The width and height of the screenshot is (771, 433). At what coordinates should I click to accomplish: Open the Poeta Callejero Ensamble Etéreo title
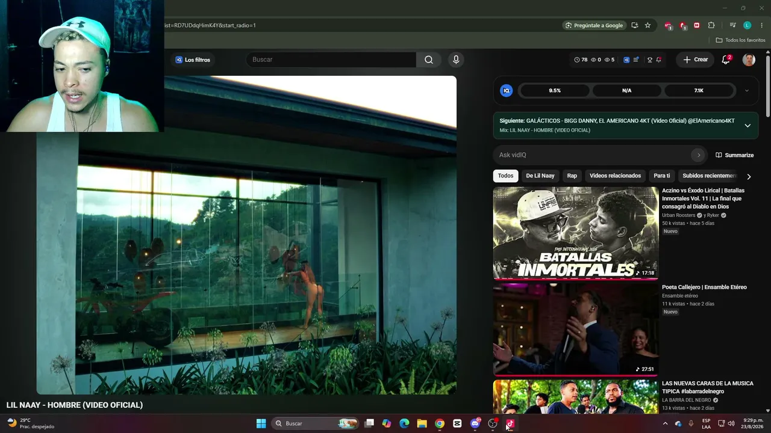click(704, 287)
